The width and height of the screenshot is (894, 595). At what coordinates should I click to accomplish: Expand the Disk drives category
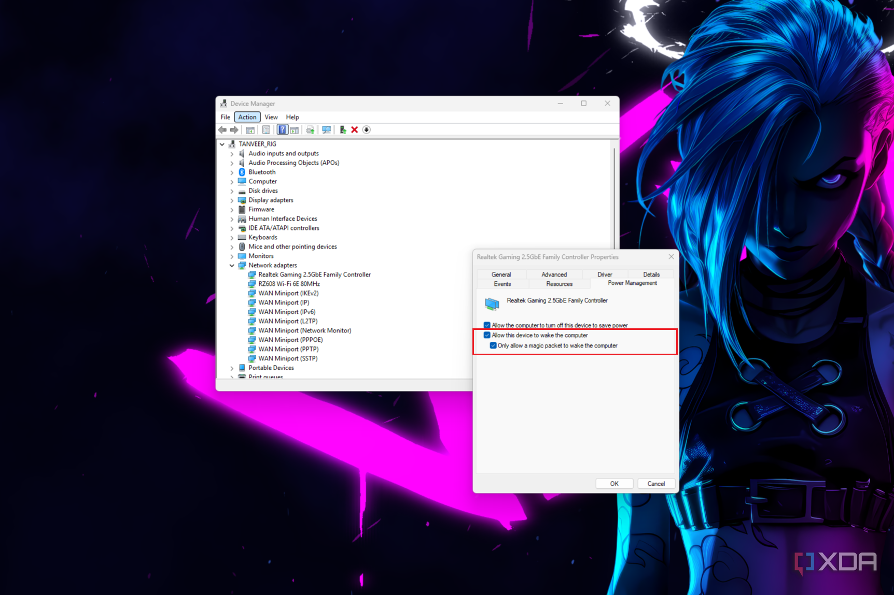(232, 191)
